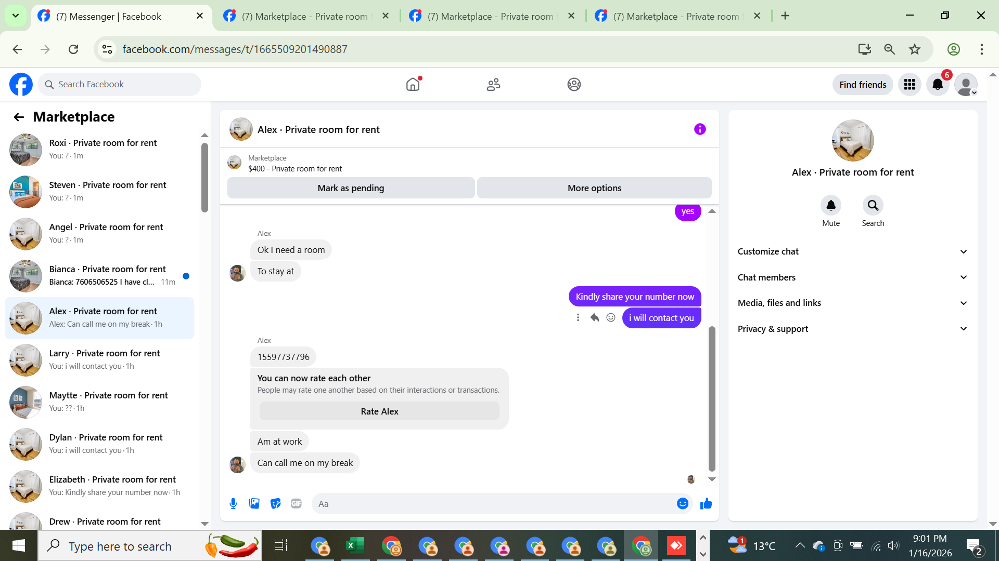Image resolution: width=999 pixels, height=561 pixels.
Task: Open the sticker picker icon
Action: point(275,503)
